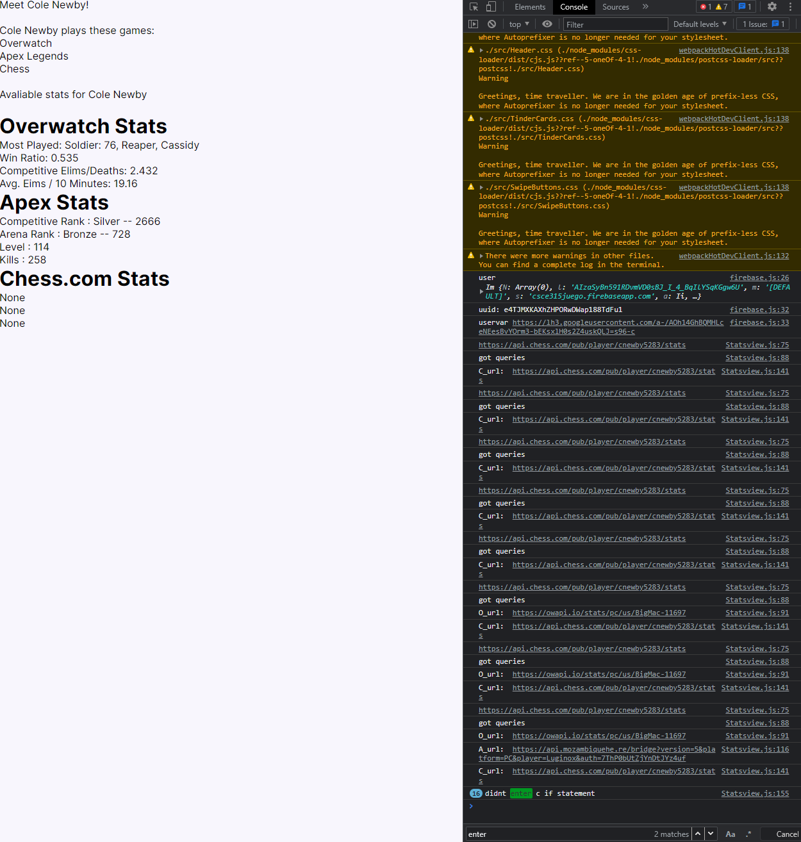
Task: Cancel the console search
Action: 787,834
